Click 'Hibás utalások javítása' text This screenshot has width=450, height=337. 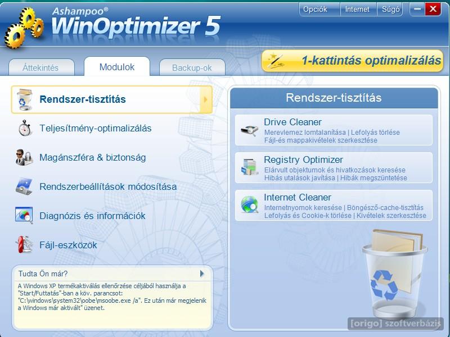(x=300, y=178)
